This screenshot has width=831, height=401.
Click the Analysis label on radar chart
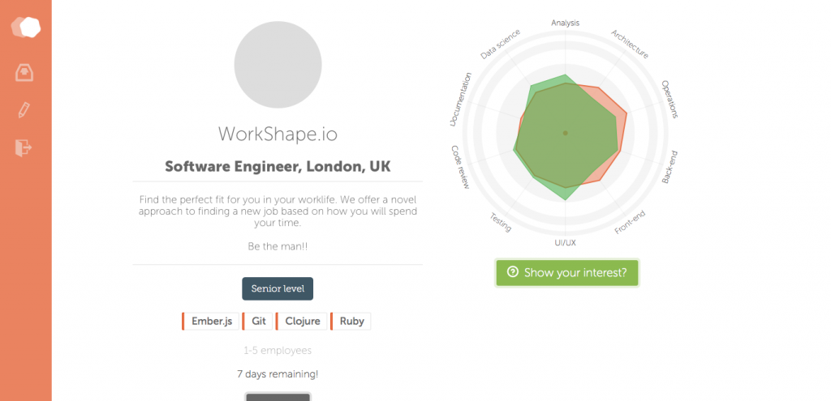tap(566, 23)
